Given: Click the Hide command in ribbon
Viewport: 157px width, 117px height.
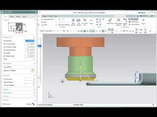Looking at the screenshot, I should 44,22.
